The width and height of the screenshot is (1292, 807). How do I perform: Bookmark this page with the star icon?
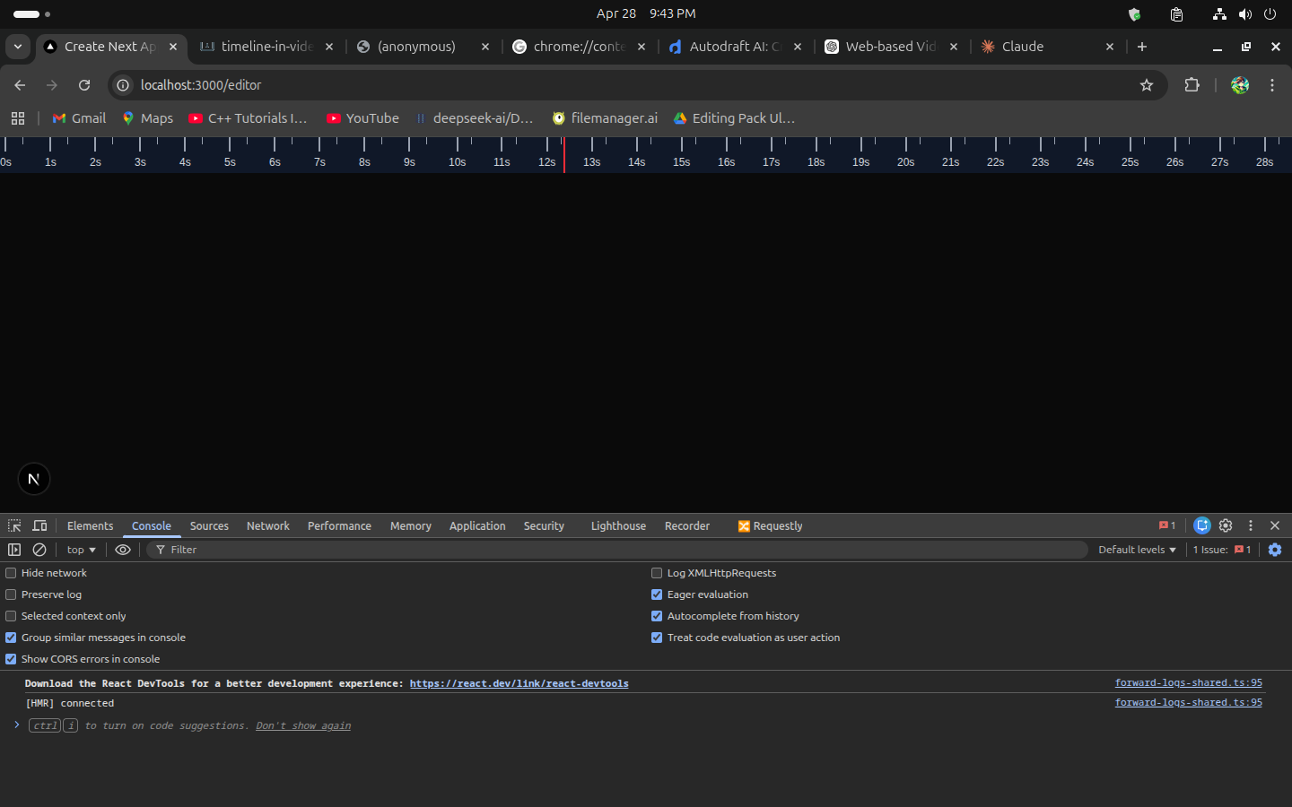[x=1146, y=85]
